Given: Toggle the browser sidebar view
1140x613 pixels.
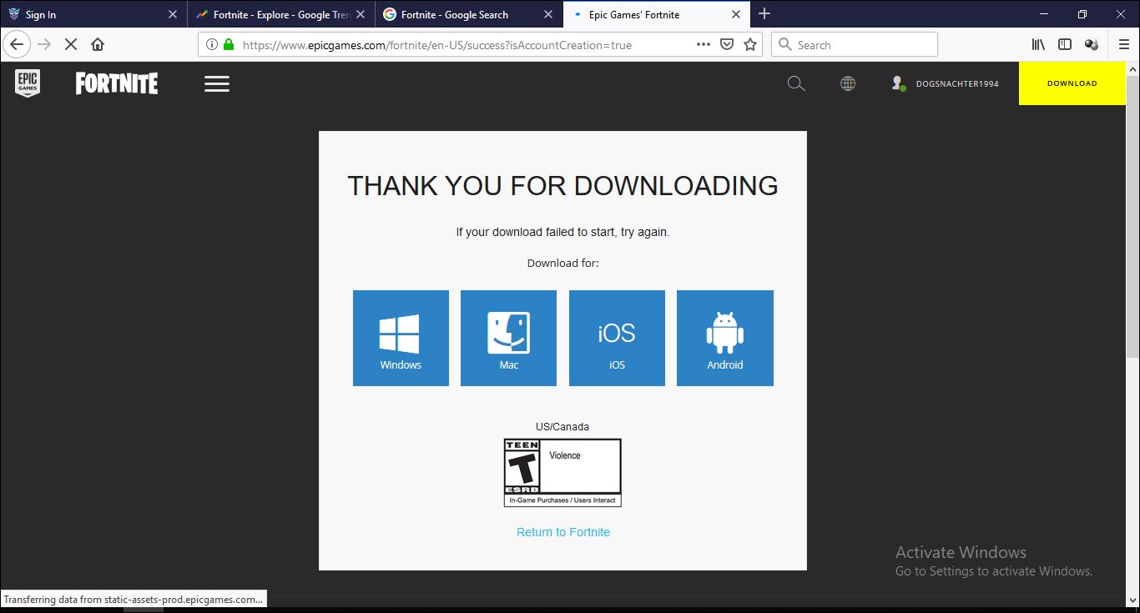Looking at the screenshot, I should coord(1065,45).
